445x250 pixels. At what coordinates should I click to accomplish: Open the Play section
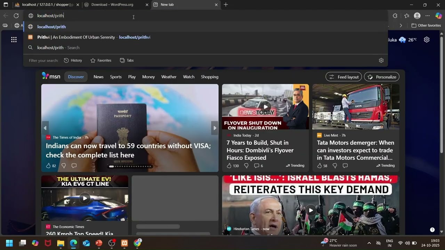[x=132, y=77]
